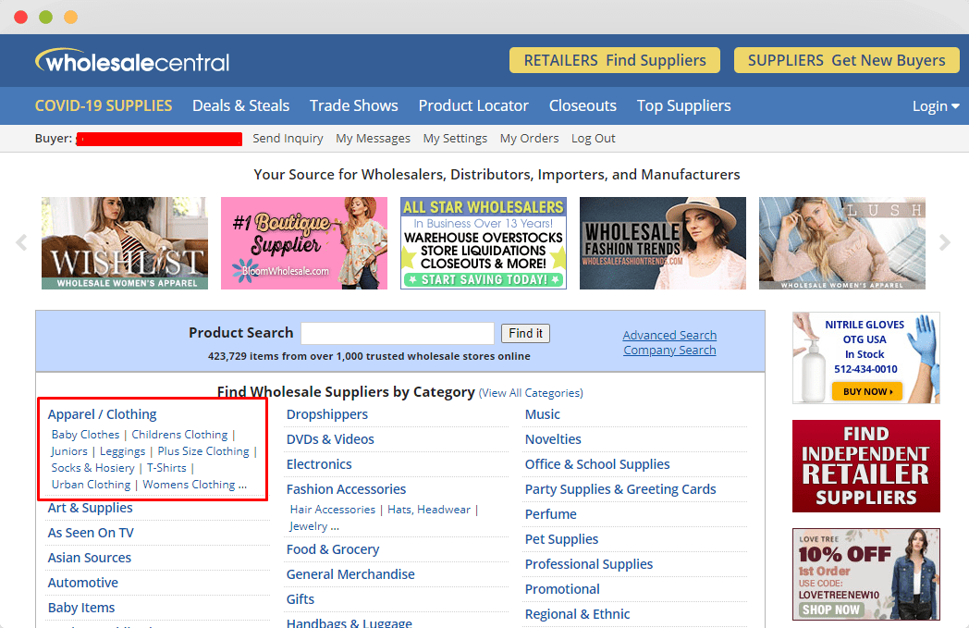This screenshot has height=628, width=969.
Task: Click the Find it button
Action: click(525, 333)
